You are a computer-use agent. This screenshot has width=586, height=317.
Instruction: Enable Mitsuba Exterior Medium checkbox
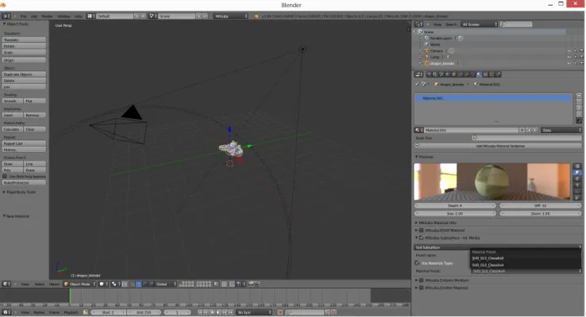tap(421, 281)
